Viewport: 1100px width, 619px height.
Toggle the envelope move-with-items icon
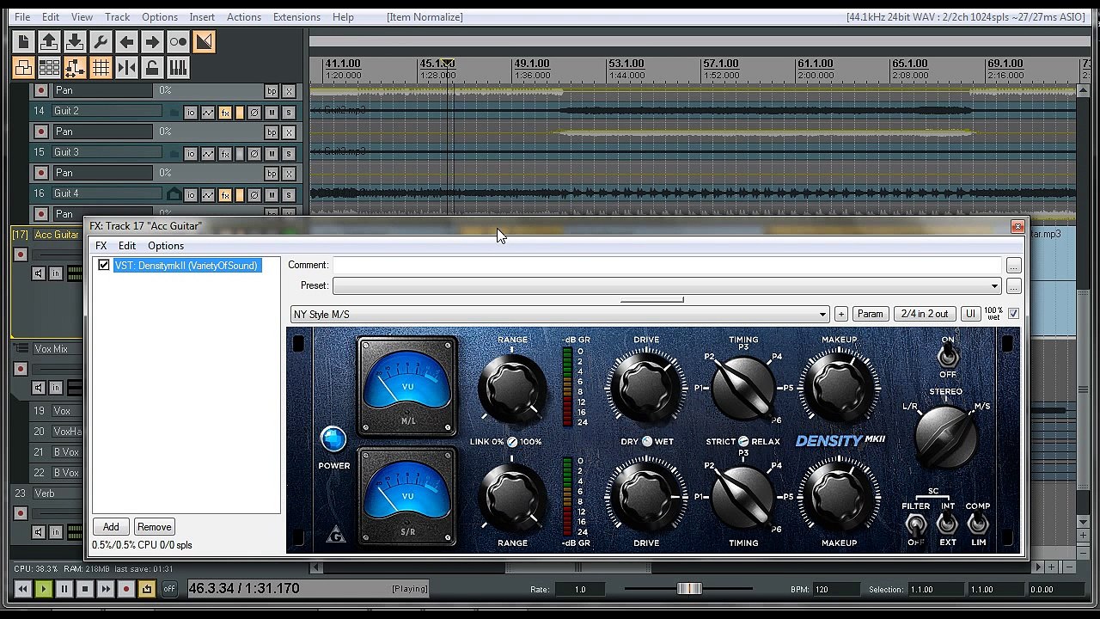point(75,68)
